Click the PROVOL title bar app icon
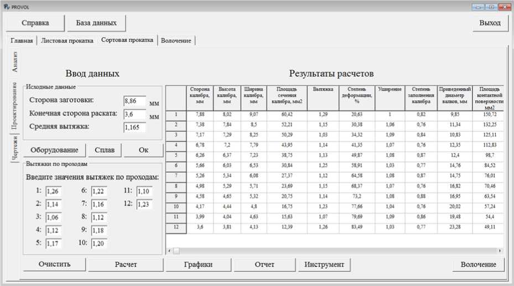The height and width of the screenshot is (286, 514). [x=6, y=6]
